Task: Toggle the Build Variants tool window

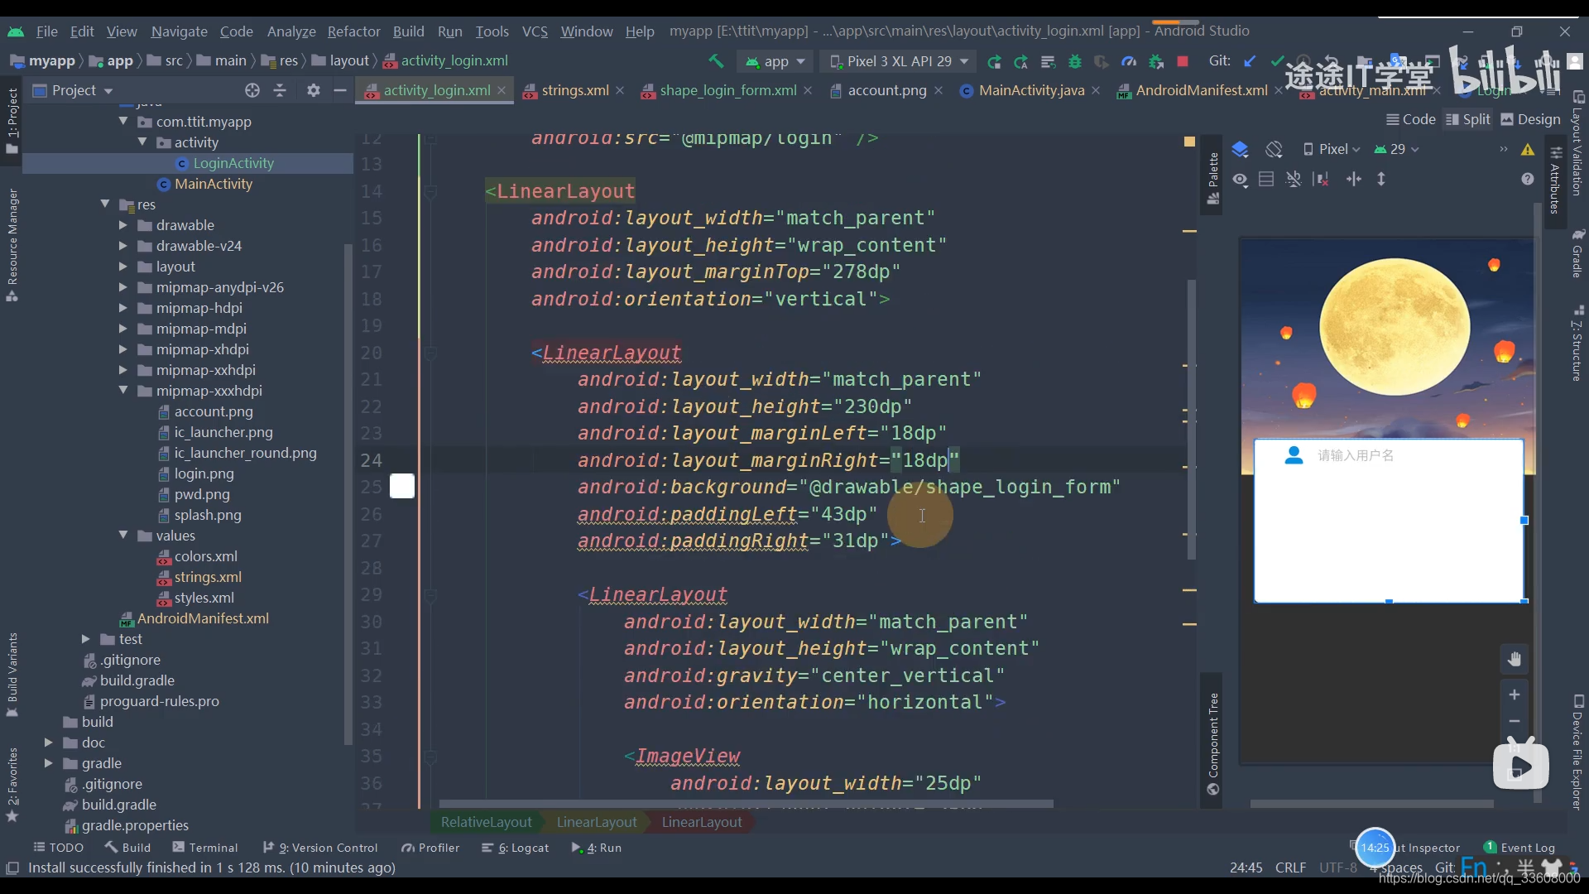Action: 12,673
